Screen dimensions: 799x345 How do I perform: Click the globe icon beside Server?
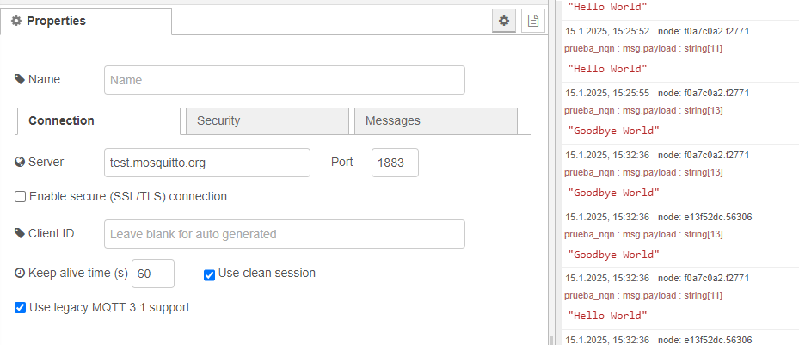(21, 162)
